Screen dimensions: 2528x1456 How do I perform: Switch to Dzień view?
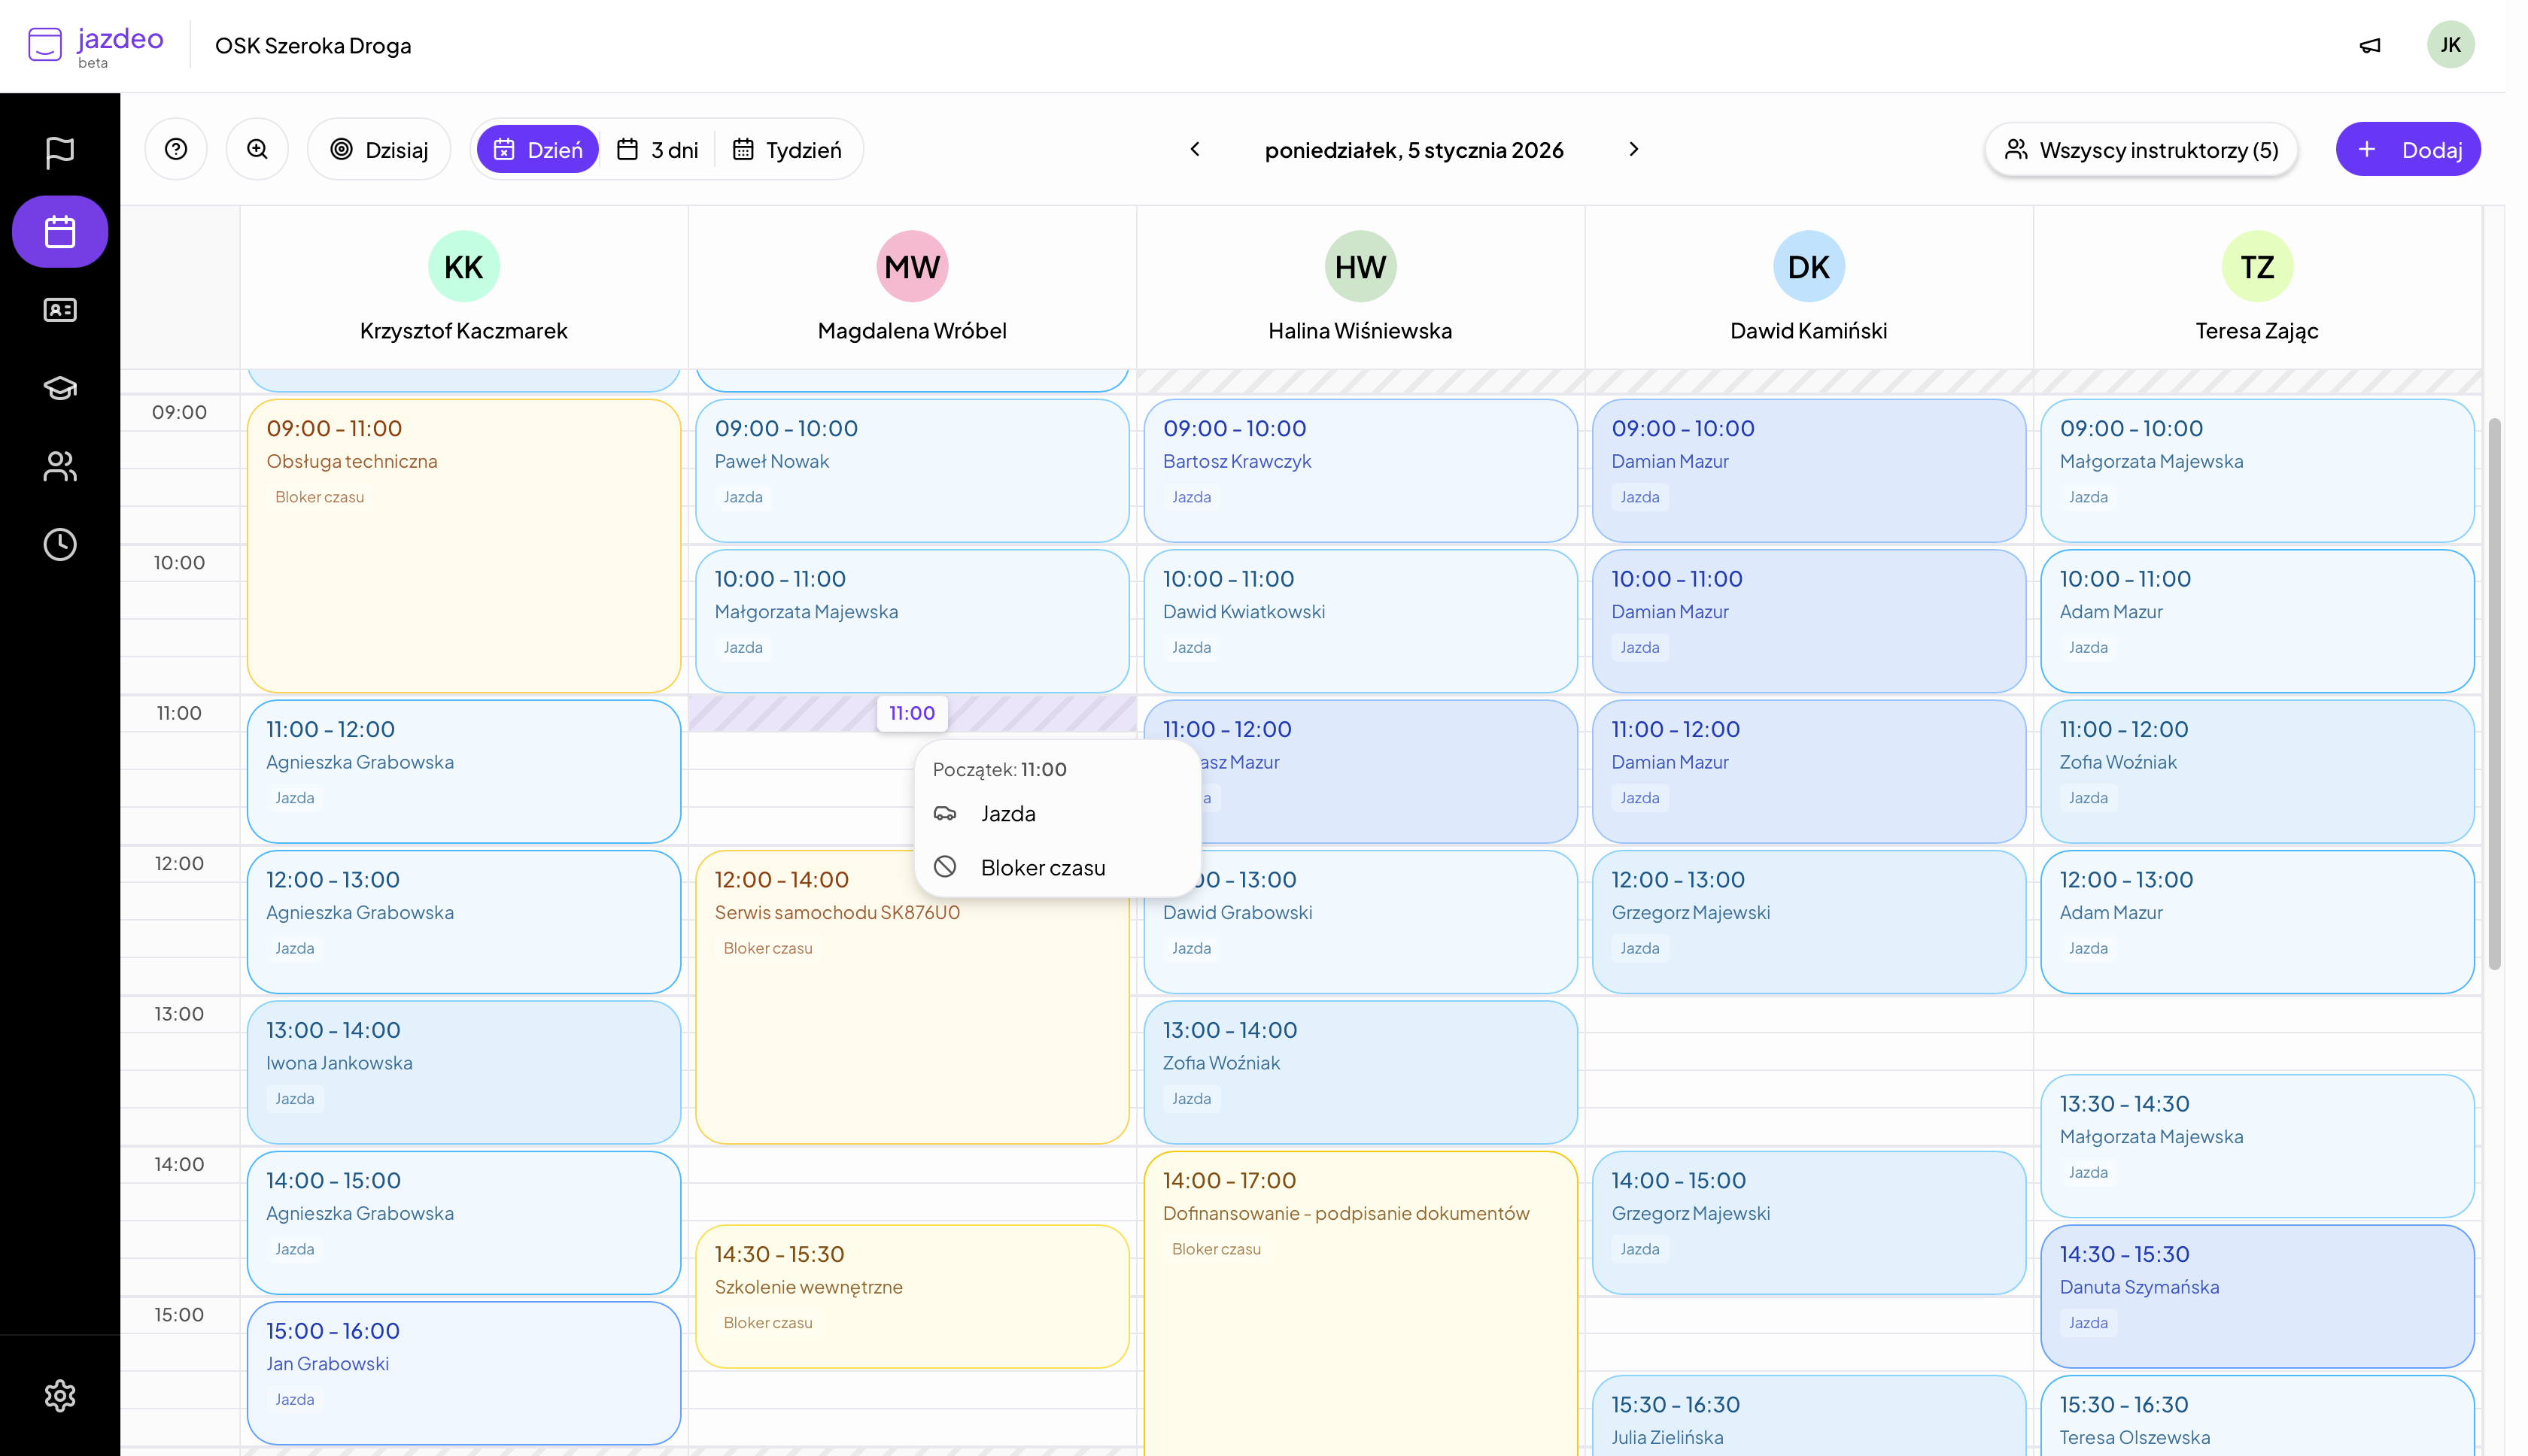coord(537,149)
